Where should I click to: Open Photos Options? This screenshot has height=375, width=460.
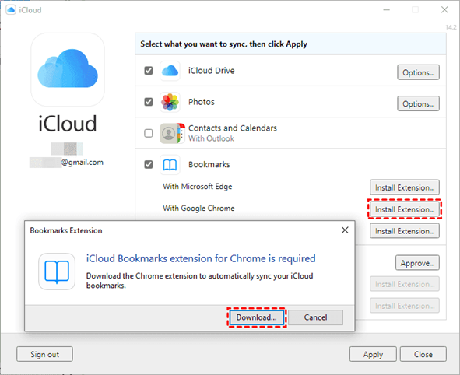click(418, 103)
